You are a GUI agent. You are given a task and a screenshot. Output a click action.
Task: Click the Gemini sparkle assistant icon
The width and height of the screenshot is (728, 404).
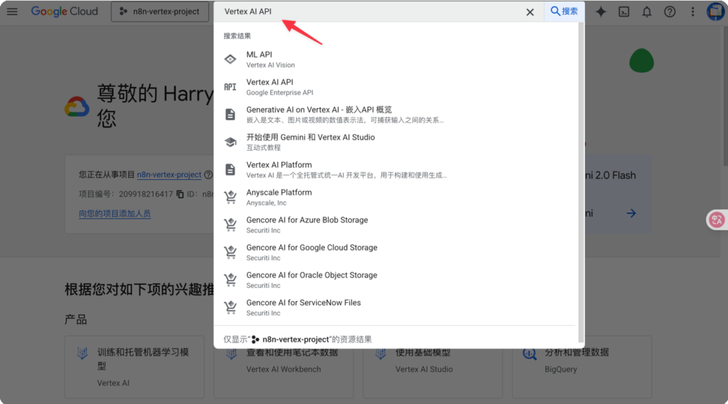click(601, 11)
